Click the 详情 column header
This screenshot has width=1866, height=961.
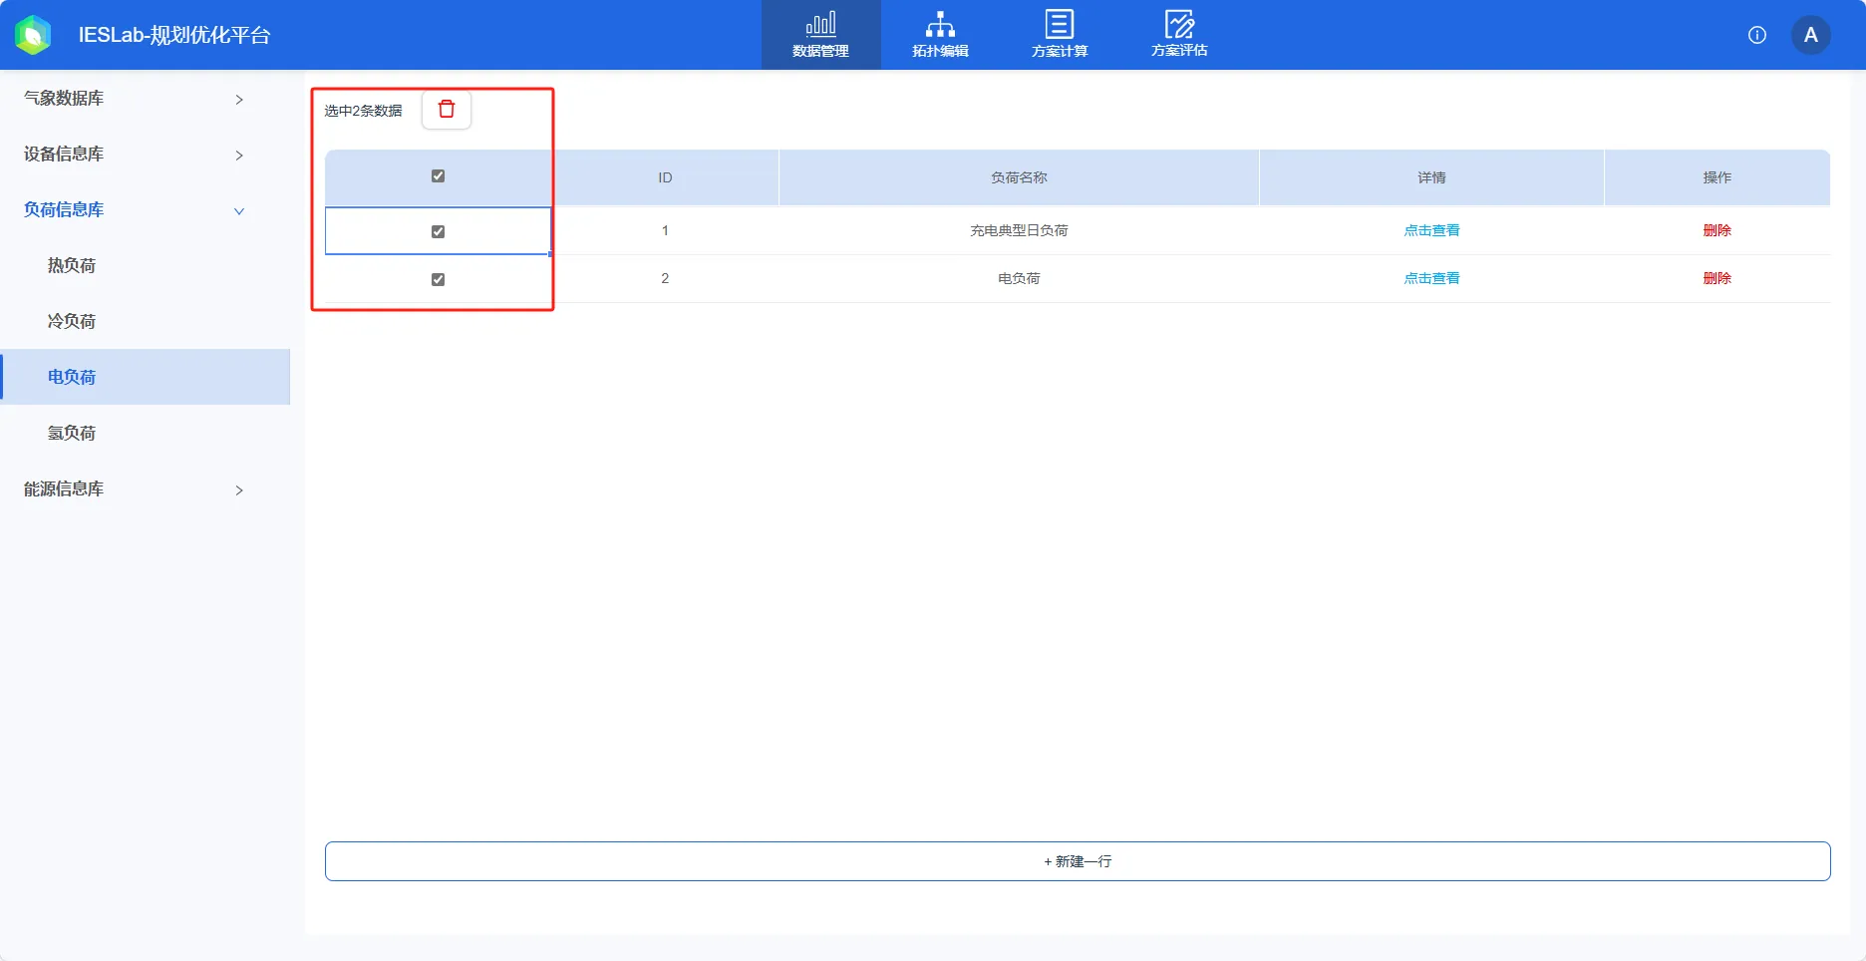pos(1431,177)
